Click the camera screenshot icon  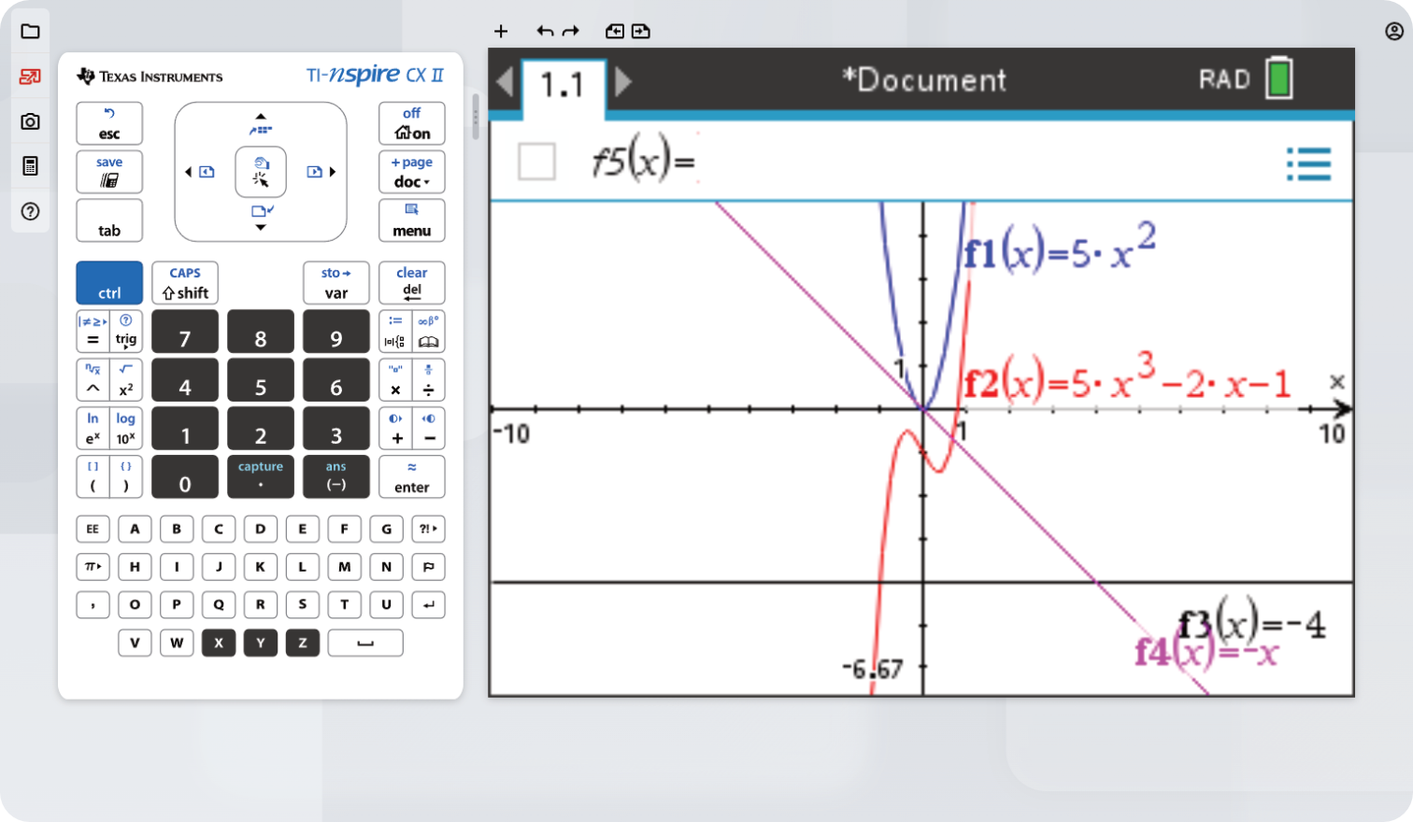click(30, 121)
